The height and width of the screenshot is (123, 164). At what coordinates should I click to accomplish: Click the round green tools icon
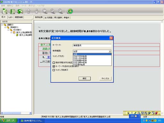coord(70,11)
